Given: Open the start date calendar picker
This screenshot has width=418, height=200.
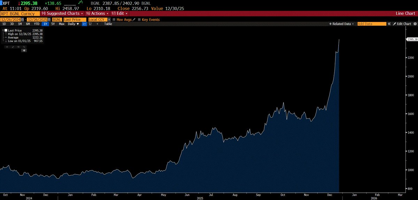Looking at the screenshot, I should [x=22, y=19].
